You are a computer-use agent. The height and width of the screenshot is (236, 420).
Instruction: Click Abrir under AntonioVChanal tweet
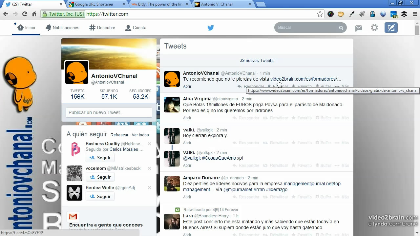tap(187, 87)
